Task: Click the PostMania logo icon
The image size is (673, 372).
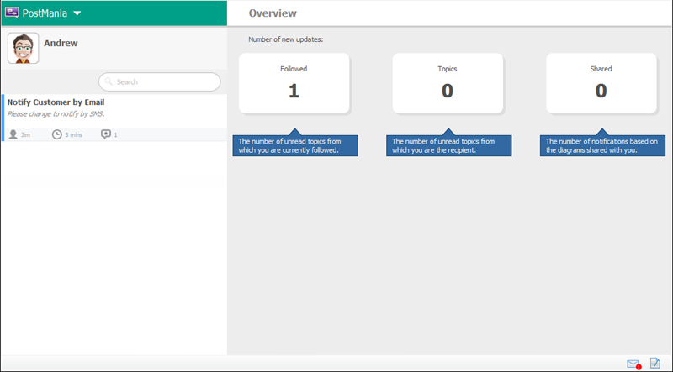Action: (x=13, y=13)
